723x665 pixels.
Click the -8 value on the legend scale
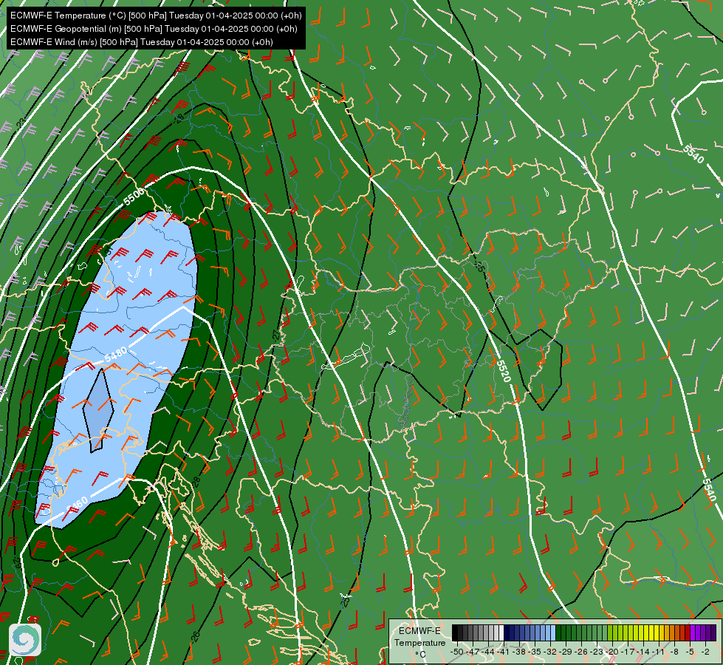coord(674,652)
